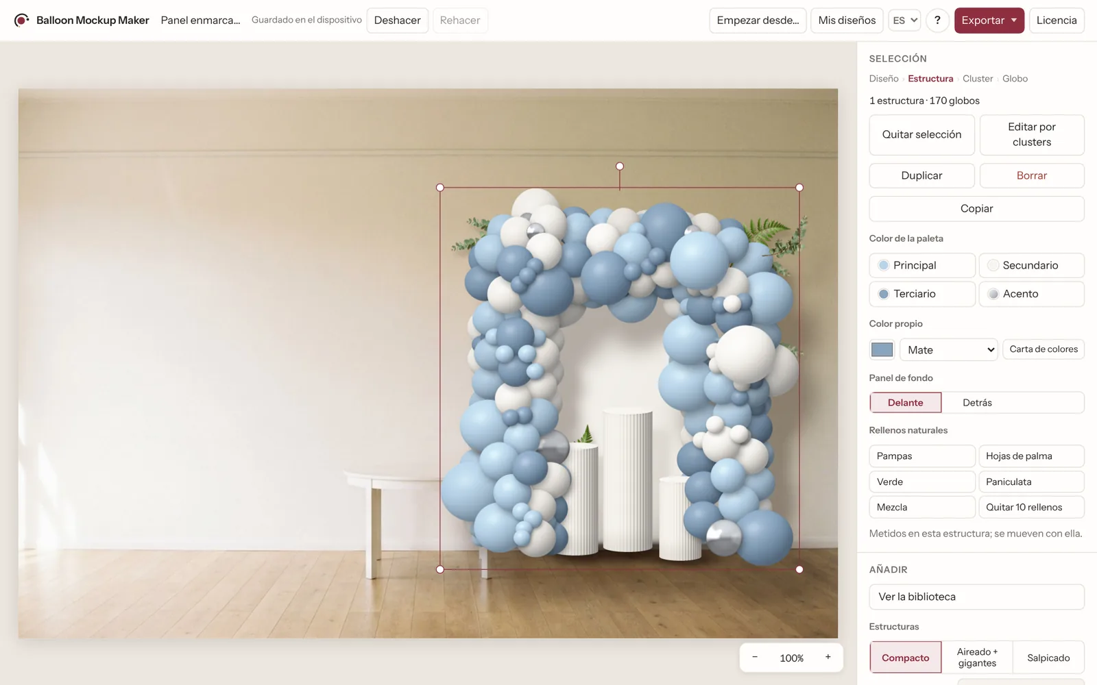Click Quitar selección

coord(921,135)
